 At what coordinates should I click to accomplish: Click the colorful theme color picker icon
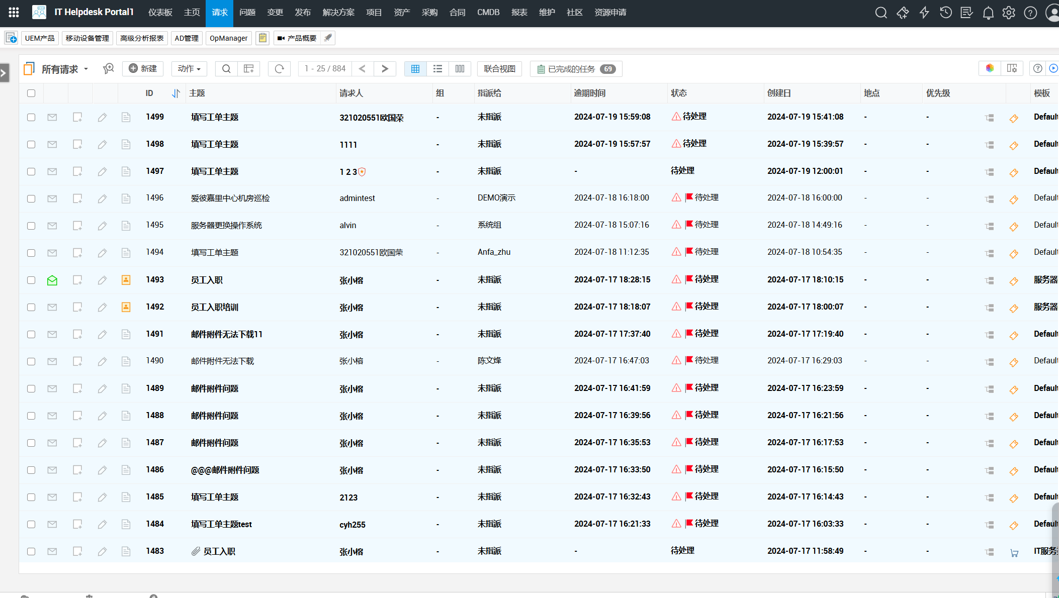coord(989,68)
